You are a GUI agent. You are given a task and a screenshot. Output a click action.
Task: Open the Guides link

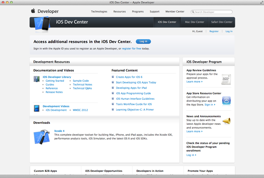[50, 84]
